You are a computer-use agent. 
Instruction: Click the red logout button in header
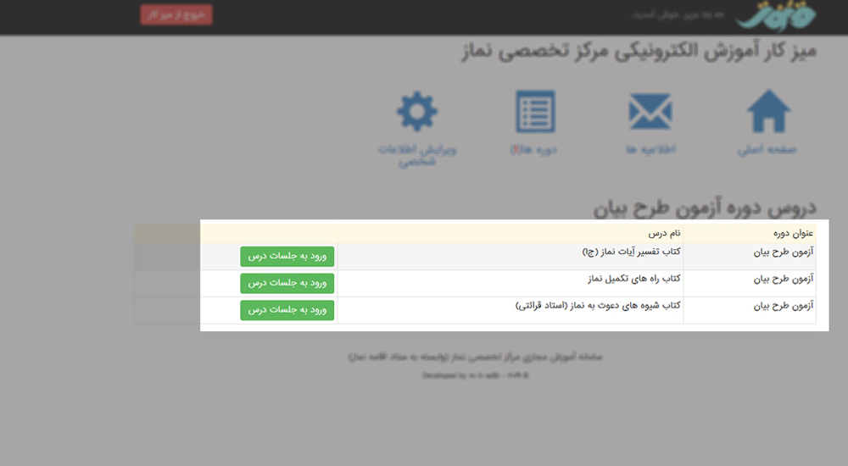[x=176, y=15]
